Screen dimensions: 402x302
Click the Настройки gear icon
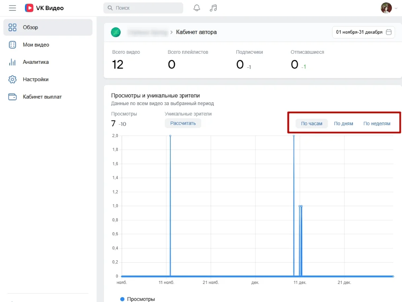coord(12,79)
